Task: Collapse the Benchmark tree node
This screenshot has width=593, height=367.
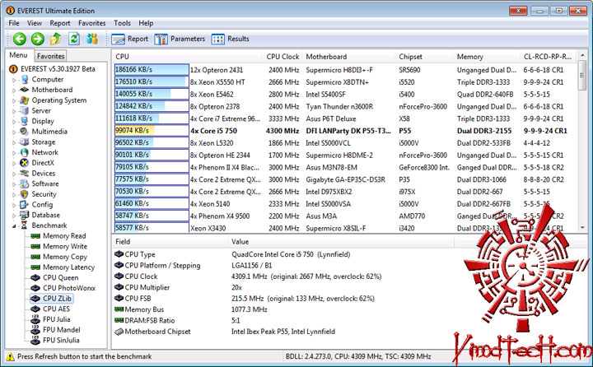Action: tap(14, 226)
